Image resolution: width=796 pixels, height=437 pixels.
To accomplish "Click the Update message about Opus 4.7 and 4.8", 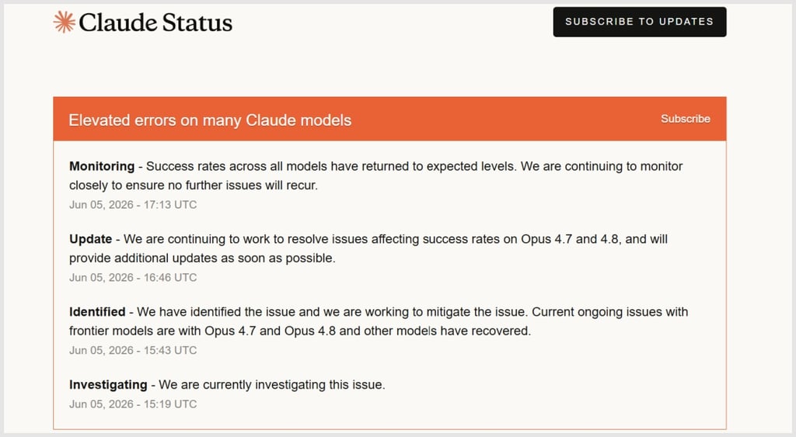I will [368, 248].
